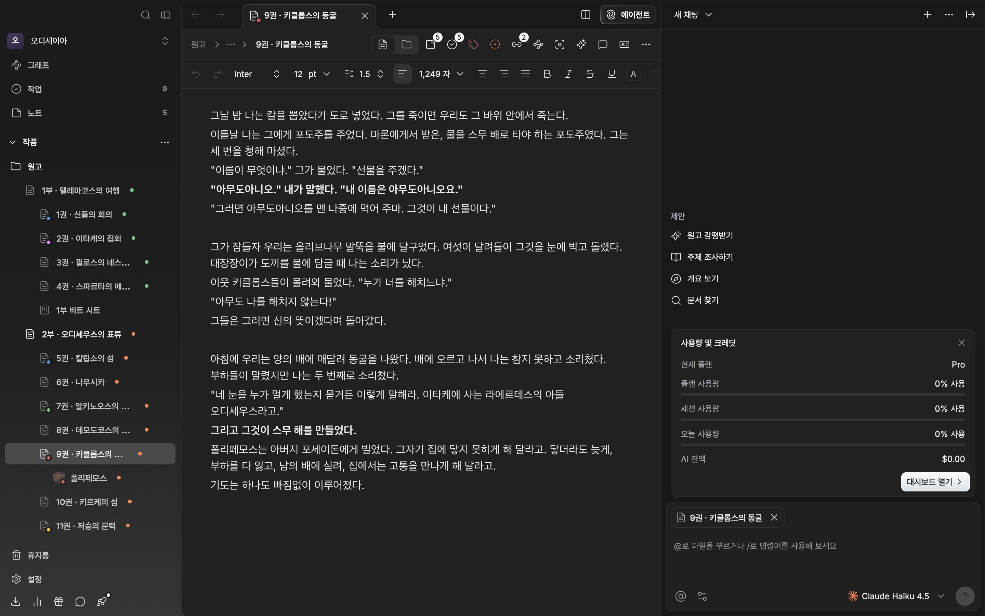Toggle strikethrough formatting

(x=590, y=74)
